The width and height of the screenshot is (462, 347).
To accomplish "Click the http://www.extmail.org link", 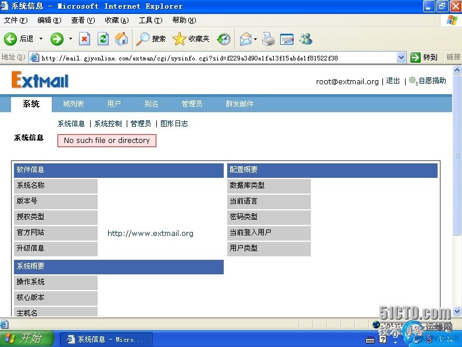I will tap(151, 234).
